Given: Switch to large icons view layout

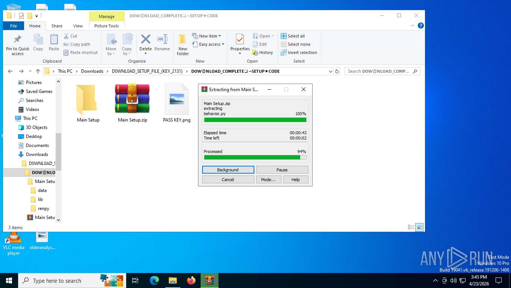Looking at the screenshot, I should (x=420, y=227).
